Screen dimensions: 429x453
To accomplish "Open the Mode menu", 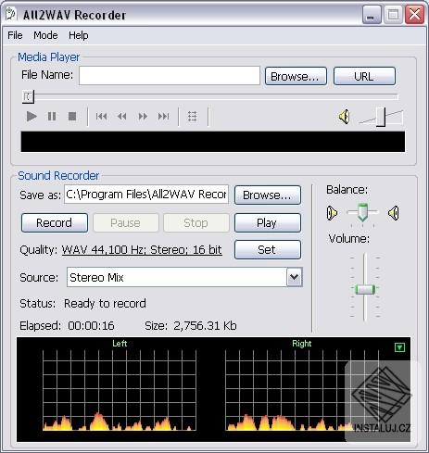I will tap(45, 35).
